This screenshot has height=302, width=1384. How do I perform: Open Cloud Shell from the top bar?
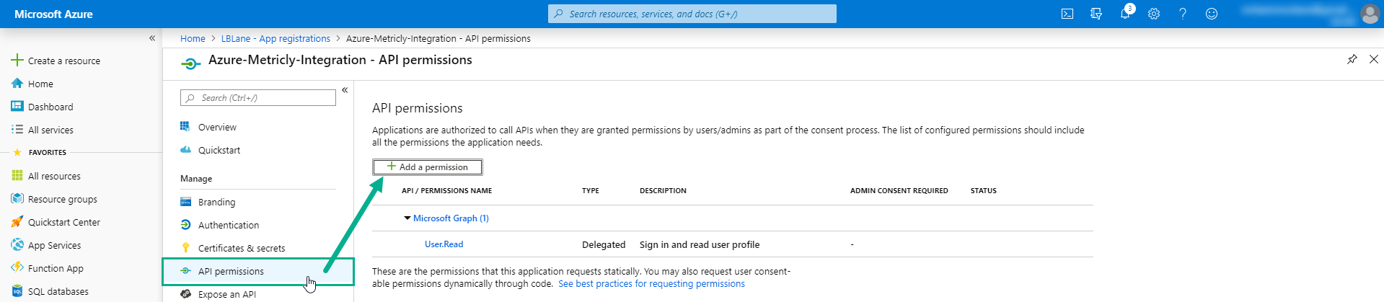[x=1067, y=14]
